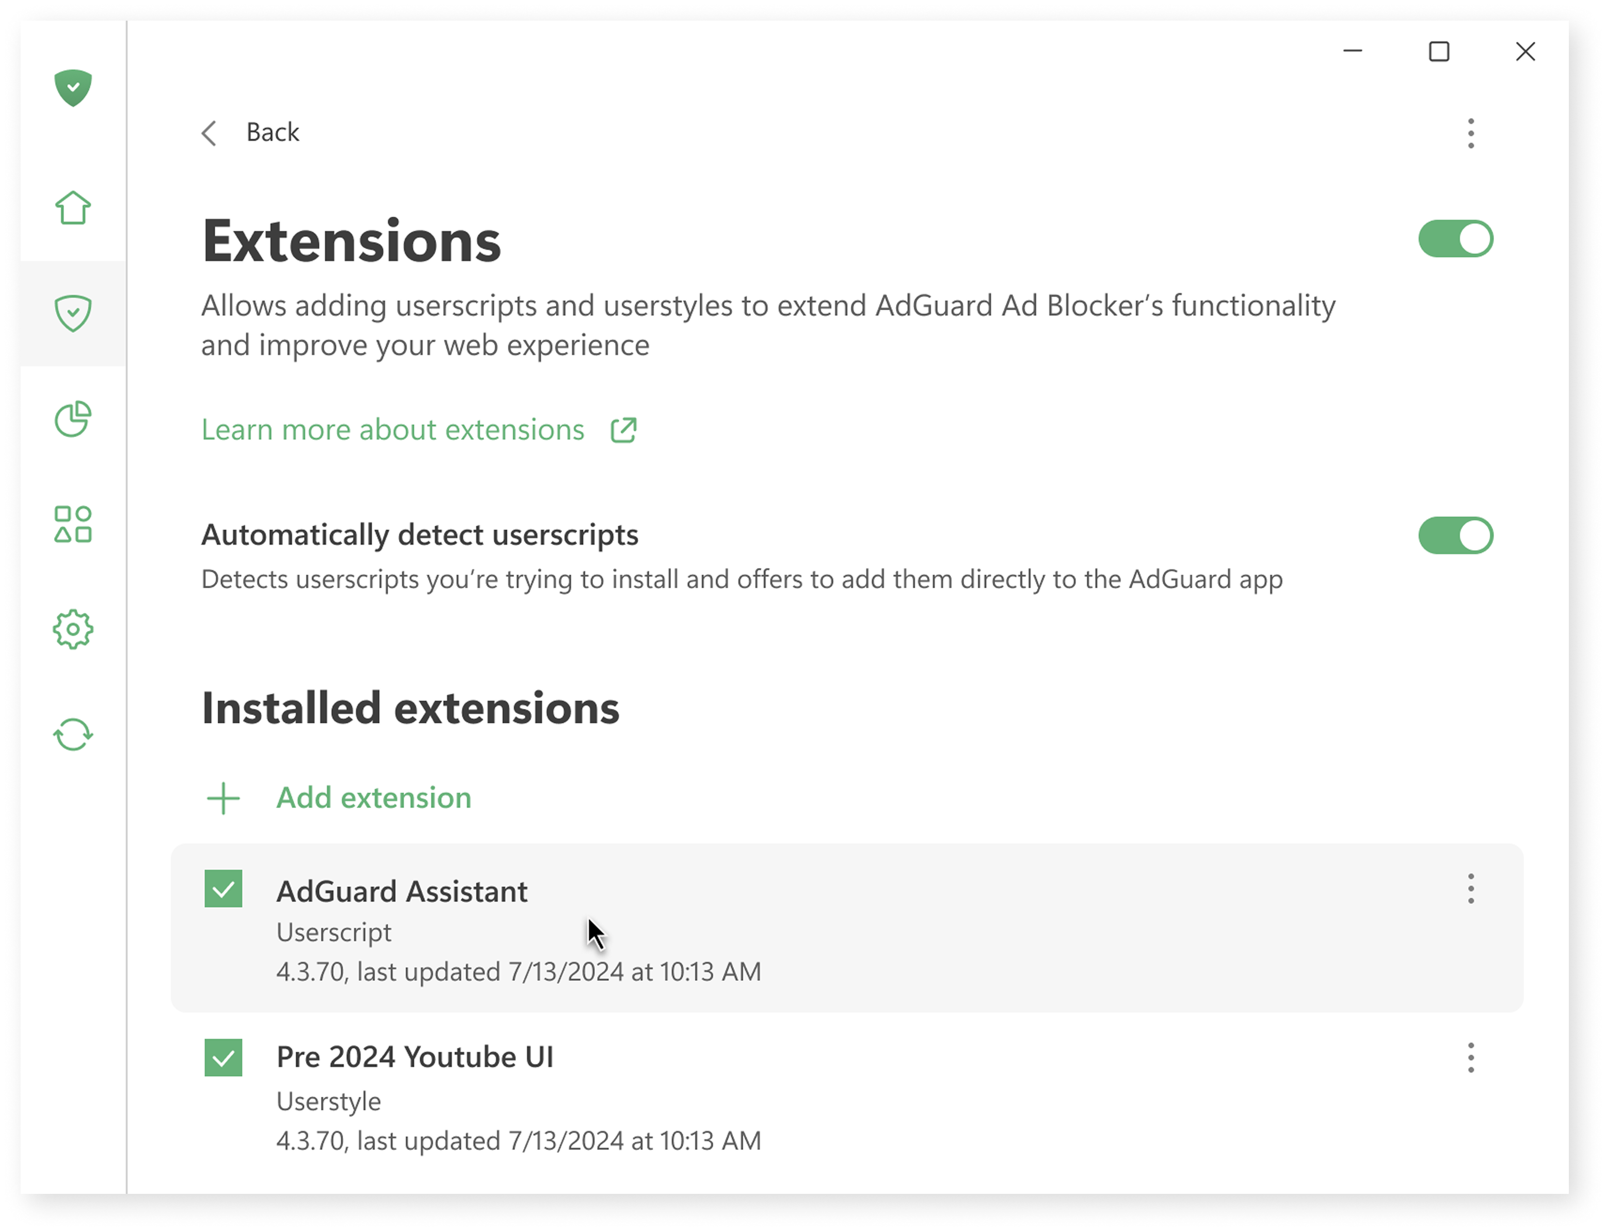Open the Extensions shapes sidebar icon
1606x1231 pixels.
pyautogui.click(x=73, y=525)
